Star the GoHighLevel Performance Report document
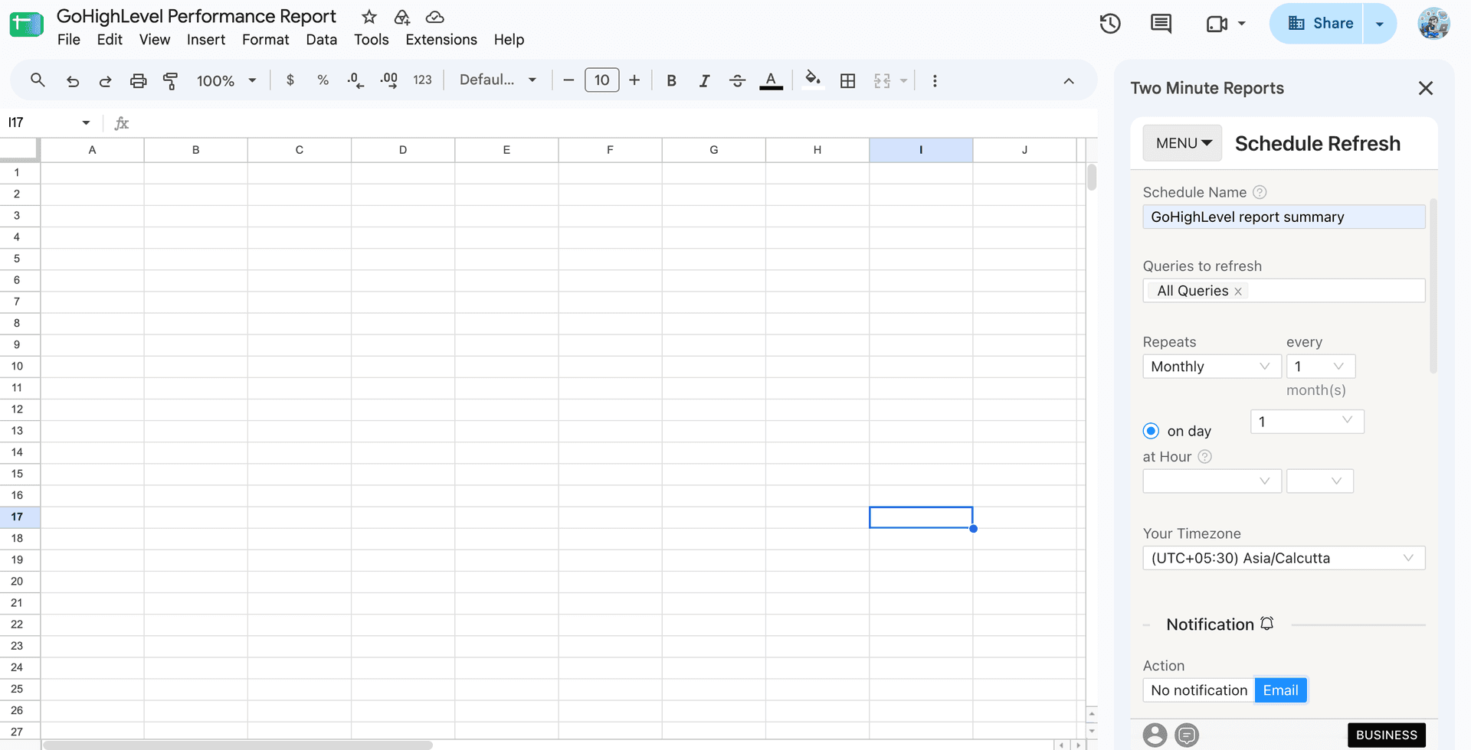Image resolution: width=1471 pixels, height=750 pixels. [x=369, y=17]
